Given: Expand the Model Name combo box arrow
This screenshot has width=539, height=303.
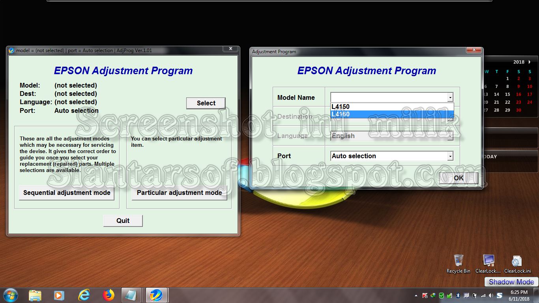Looking at the screenshot, I should pyautogui.click(x=450, y=97).
